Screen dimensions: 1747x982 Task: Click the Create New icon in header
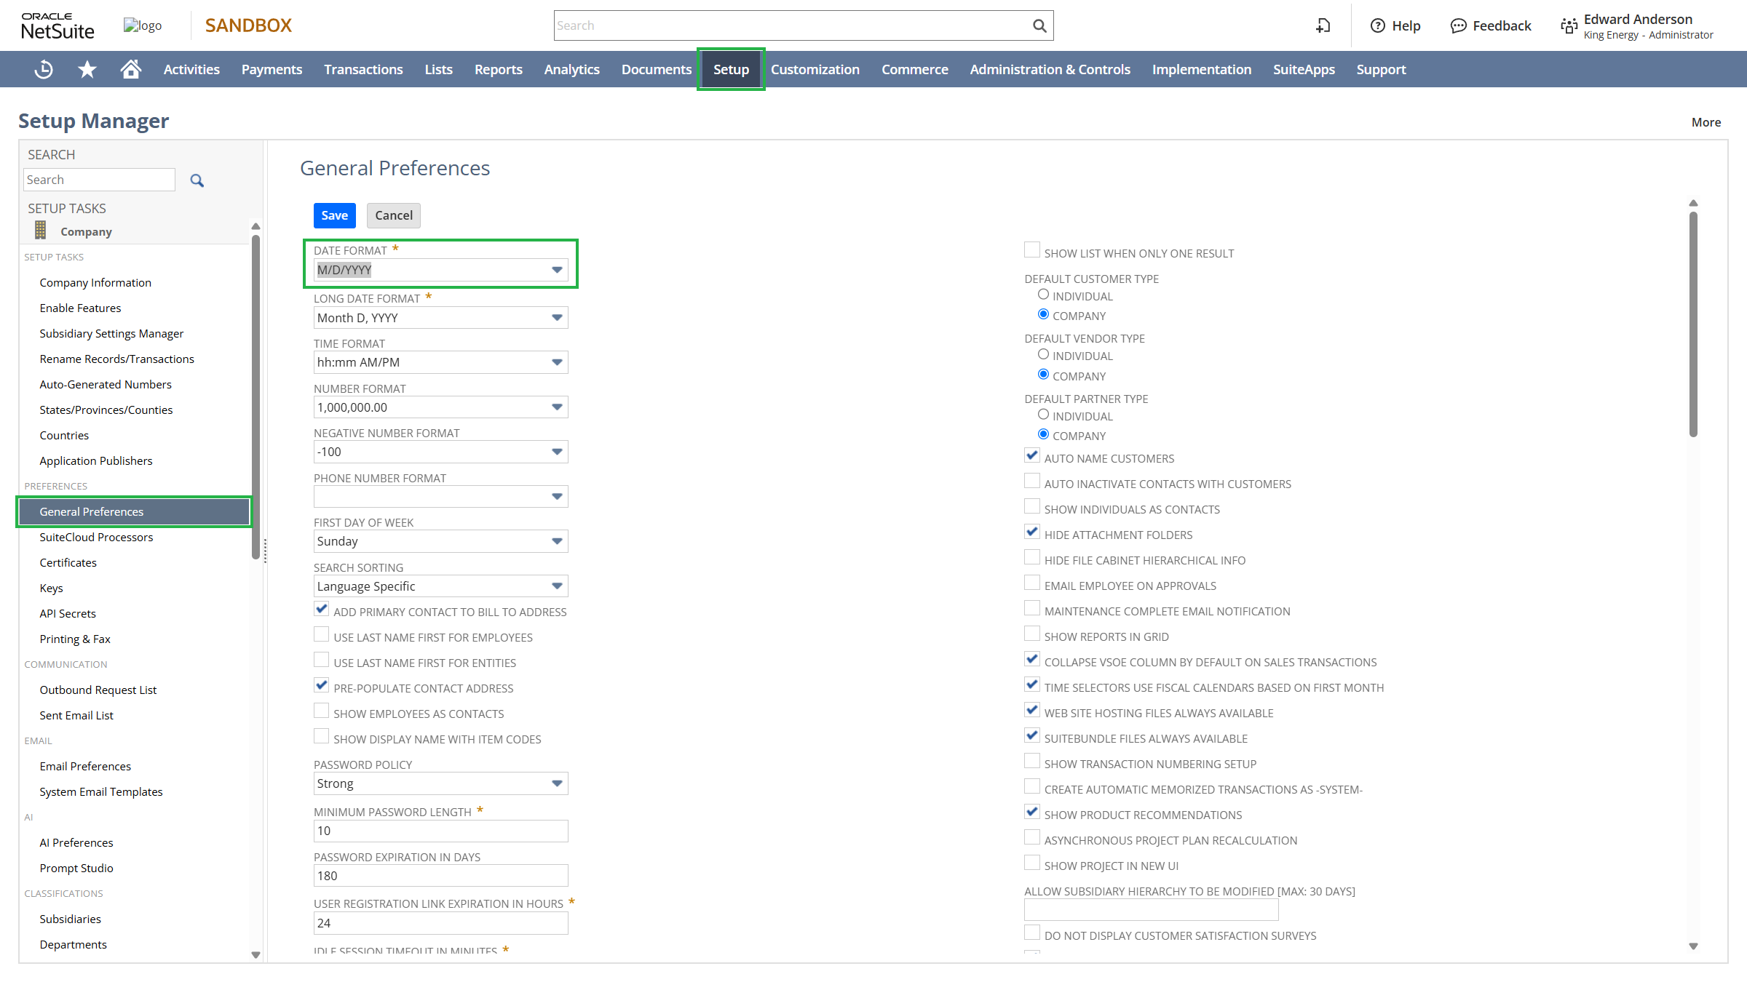pyautogui.click(x=1323, y=26)
